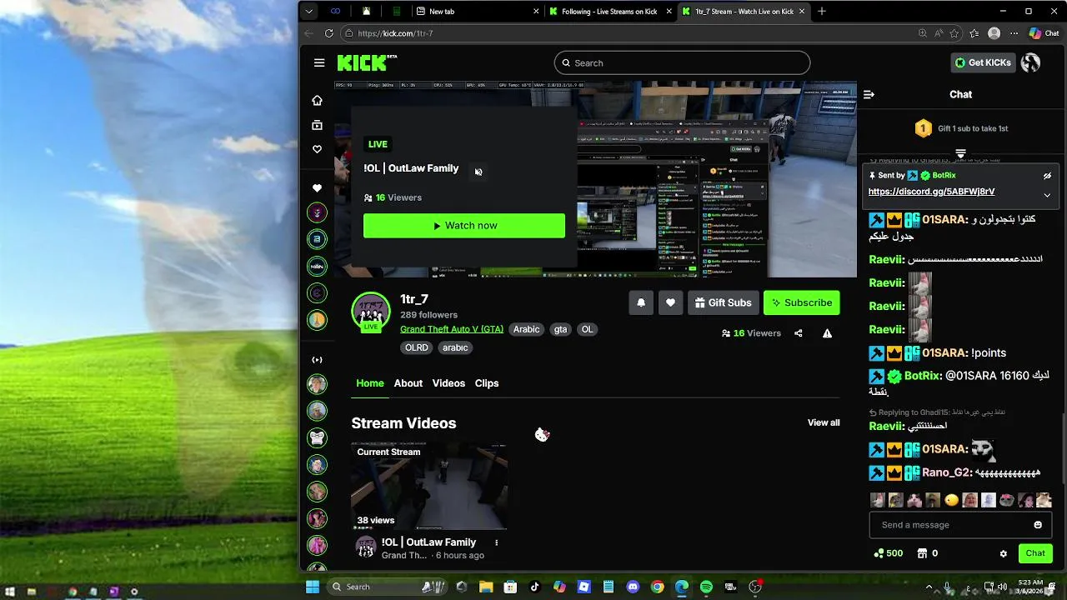
Task: Show hidden system tray icons chevron
Action: point(929,587)
